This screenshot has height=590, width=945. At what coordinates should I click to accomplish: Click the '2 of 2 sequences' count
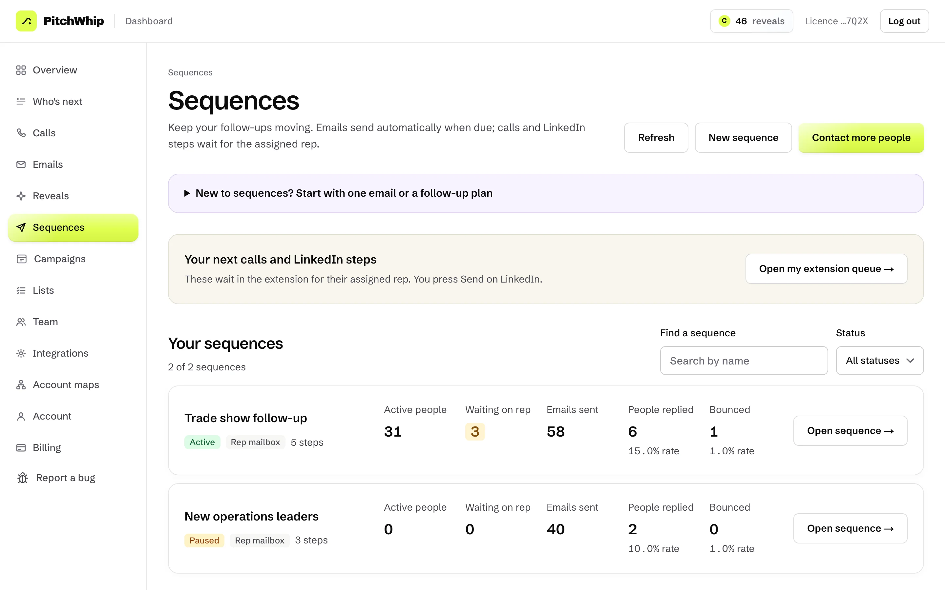click(207, 367)
